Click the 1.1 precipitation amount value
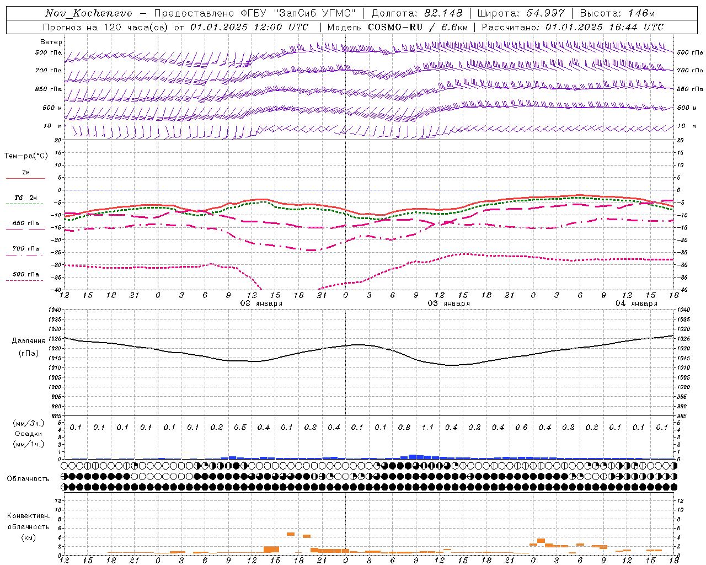The image size is (706, 565). point(428,427)
